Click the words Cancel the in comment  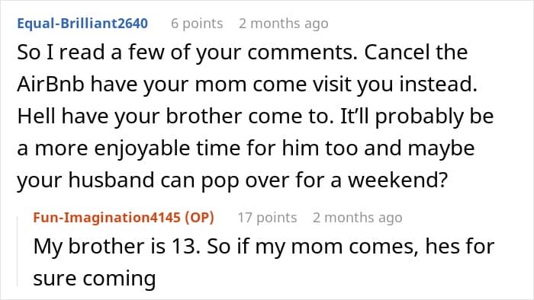coord(416,53)
